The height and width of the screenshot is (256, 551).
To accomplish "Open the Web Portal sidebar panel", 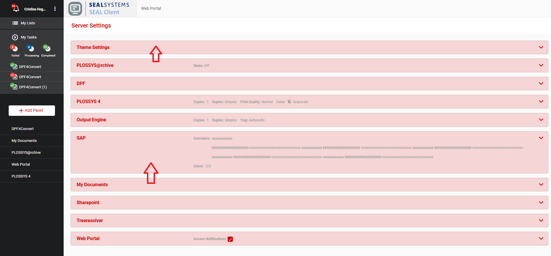I will [21, 164].
